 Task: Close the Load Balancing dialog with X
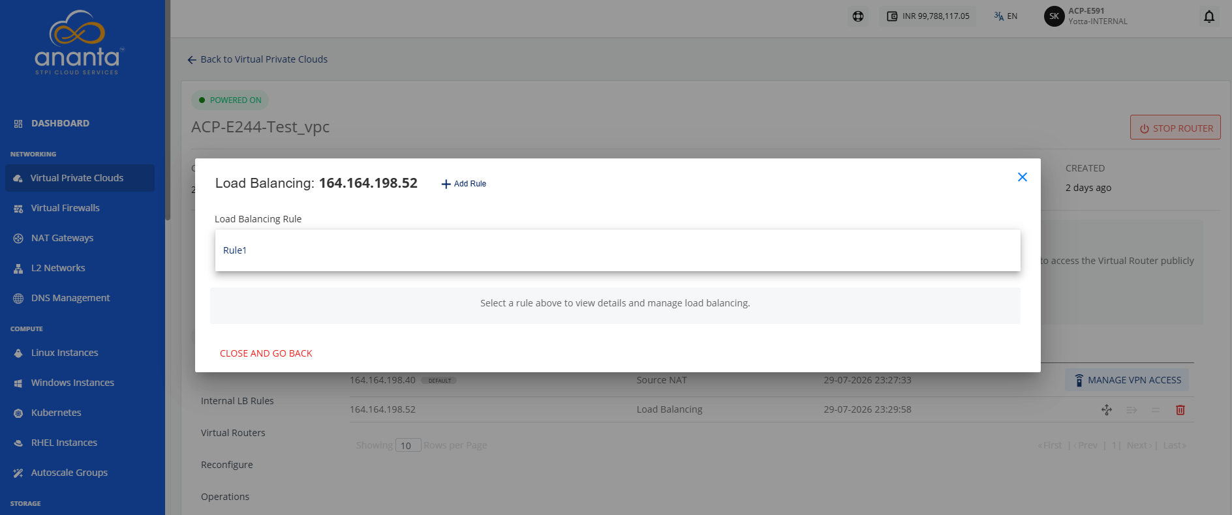click(1023, 177)
